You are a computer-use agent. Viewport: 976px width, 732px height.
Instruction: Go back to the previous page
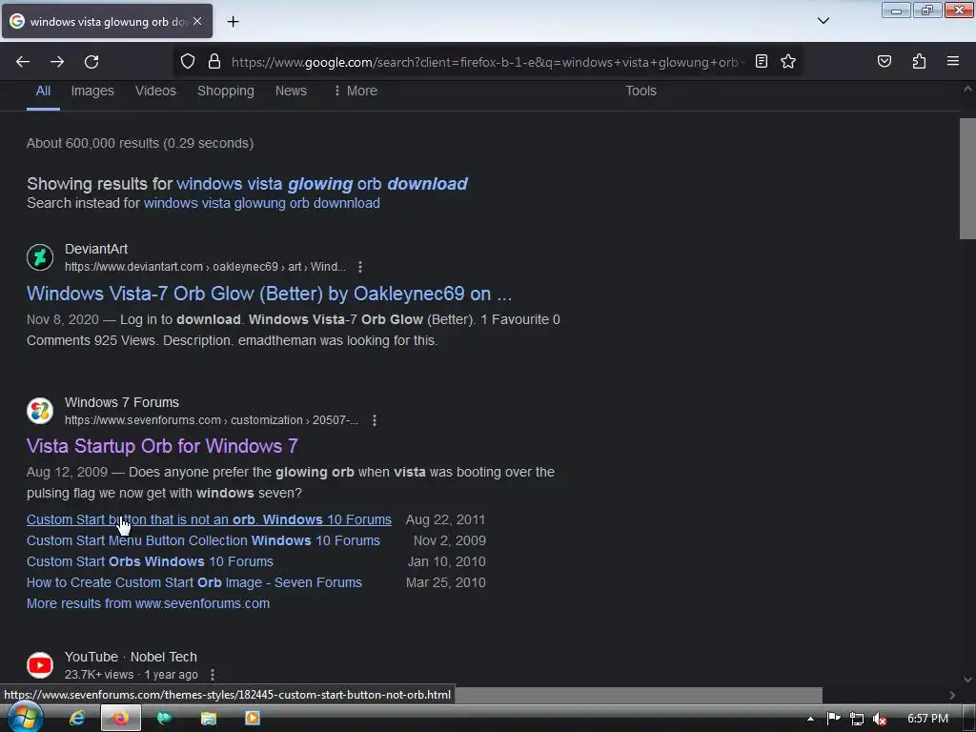point(23,62)
